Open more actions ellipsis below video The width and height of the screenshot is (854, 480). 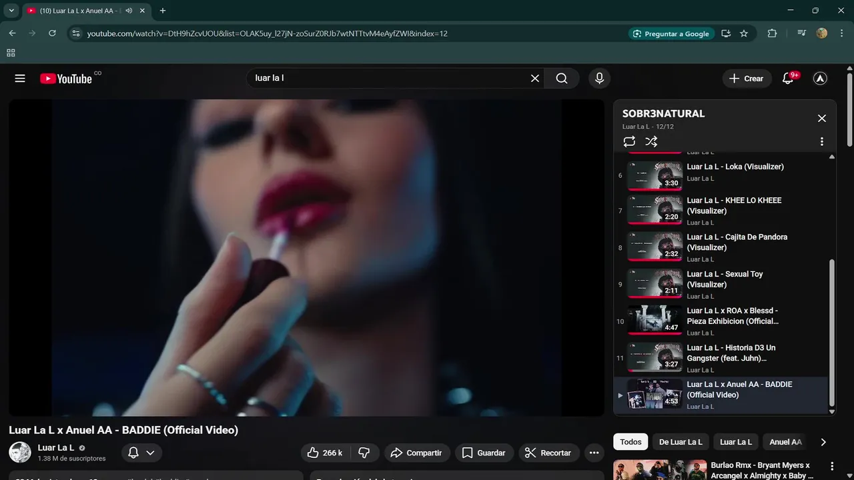(594, 453)
